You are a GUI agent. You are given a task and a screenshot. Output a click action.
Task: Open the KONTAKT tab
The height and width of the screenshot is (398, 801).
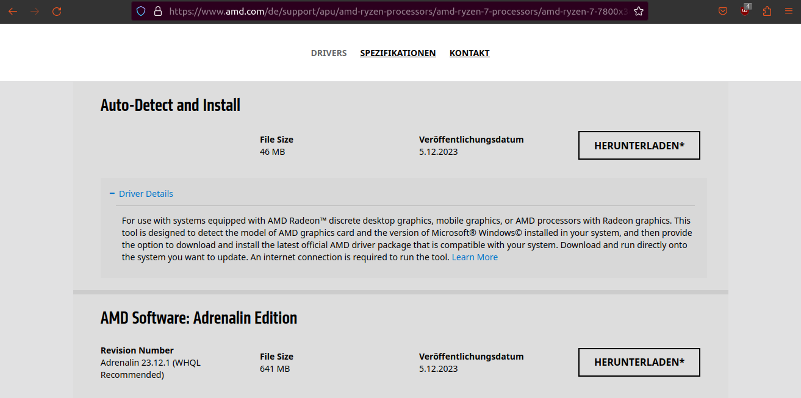tap(470, 53)
